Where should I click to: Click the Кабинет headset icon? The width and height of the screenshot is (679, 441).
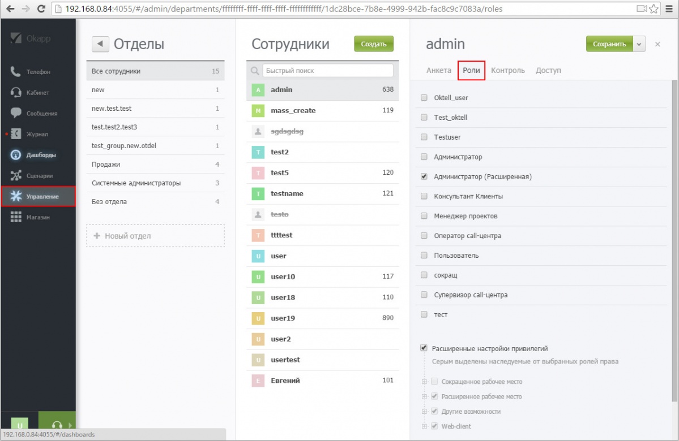click(x=16, y=93)
